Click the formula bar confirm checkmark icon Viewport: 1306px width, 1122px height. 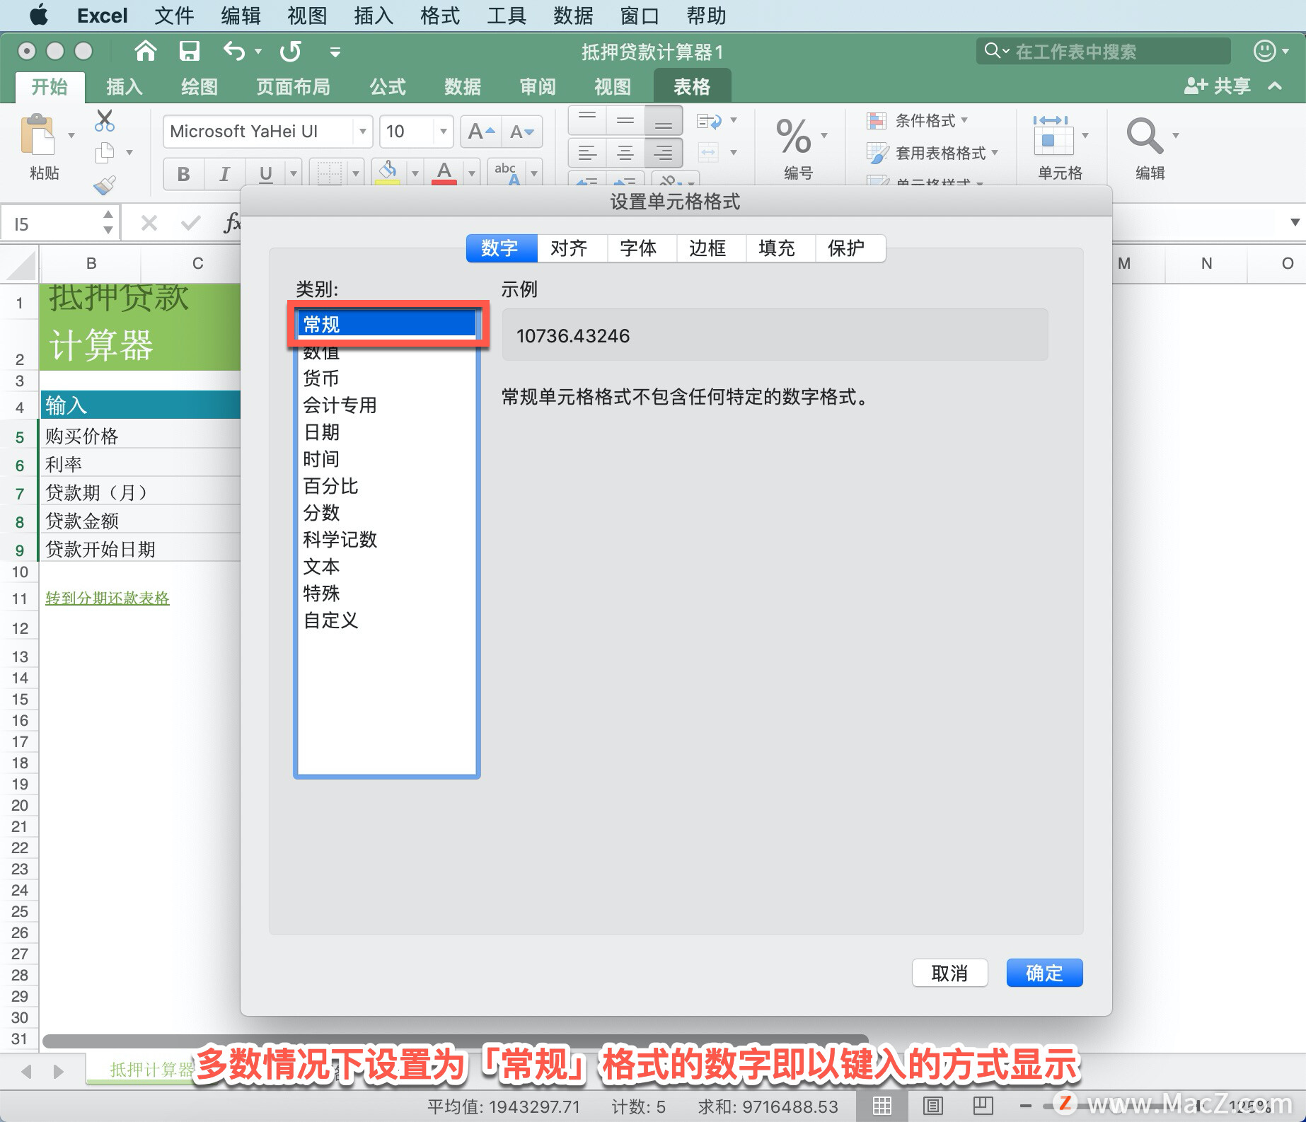(x=190, y=224)
